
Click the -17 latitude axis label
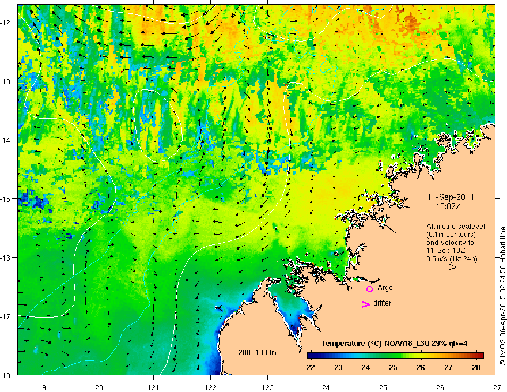coord(6,316)
